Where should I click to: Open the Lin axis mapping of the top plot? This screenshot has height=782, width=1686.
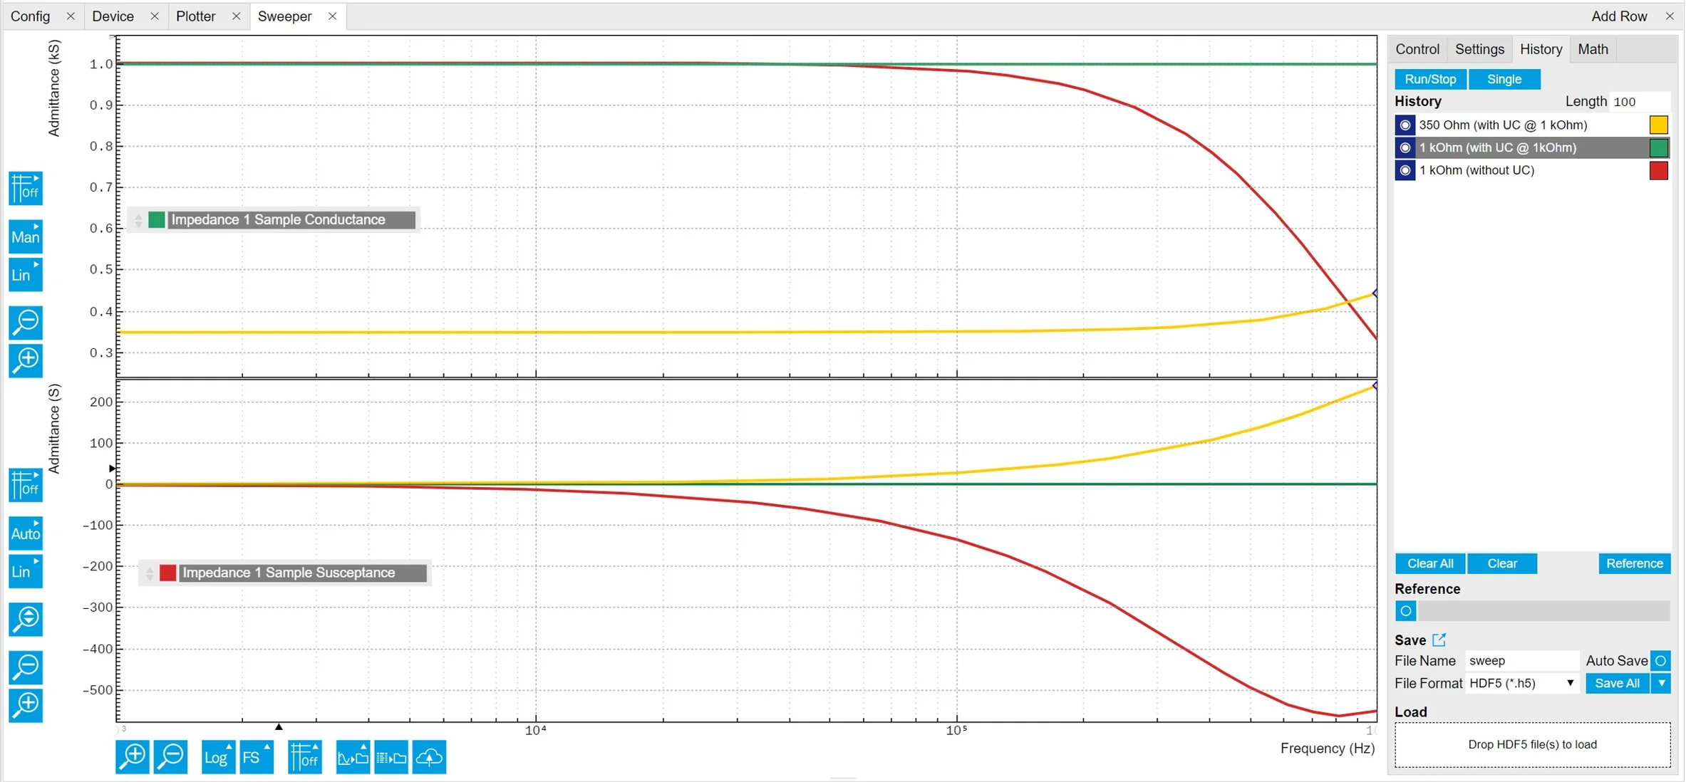click(26, 275)
